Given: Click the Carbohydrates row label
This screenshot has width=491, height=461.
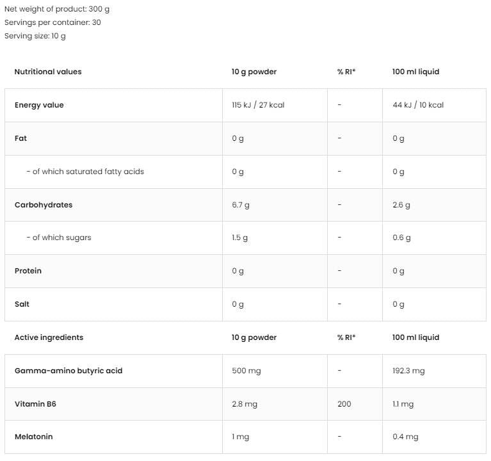Looking at the screenshot, I should [x=44, y=205].
